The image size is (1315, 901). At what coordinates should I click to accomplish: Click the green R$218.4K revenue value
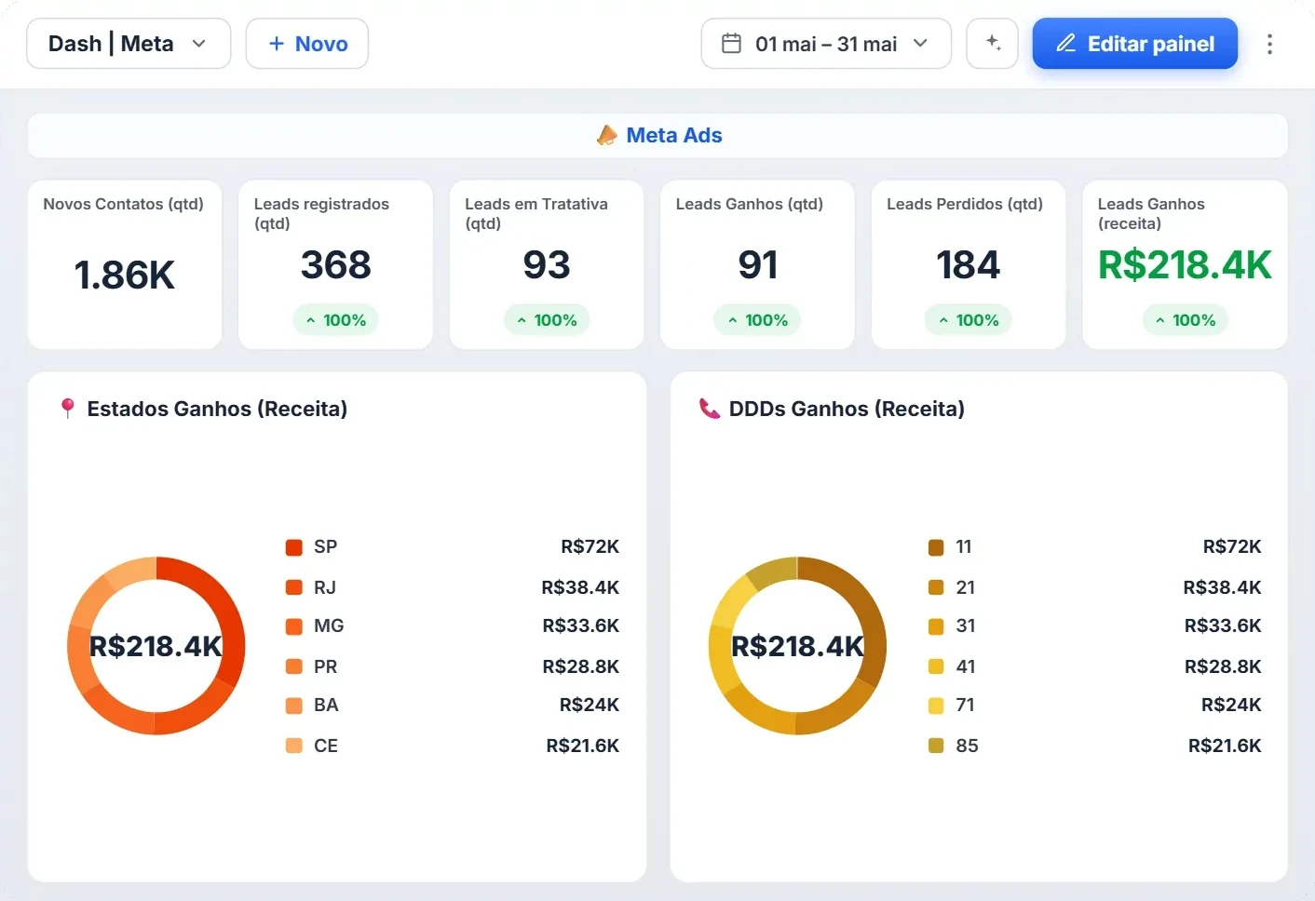point(1185,265)
